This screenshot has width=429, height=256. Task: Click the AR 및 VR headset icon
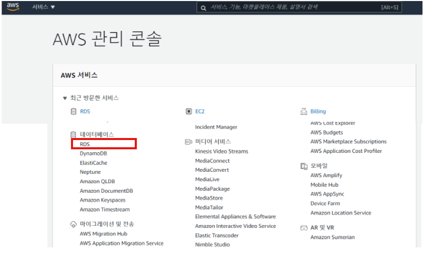(303, 228)
